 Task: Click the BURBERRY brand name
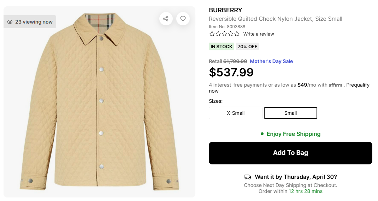(225, 10)
